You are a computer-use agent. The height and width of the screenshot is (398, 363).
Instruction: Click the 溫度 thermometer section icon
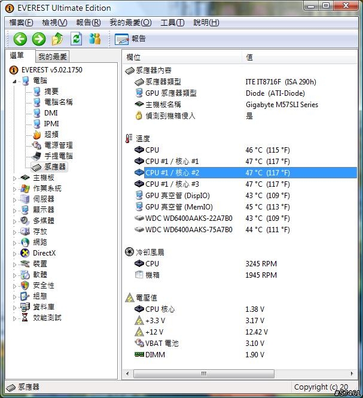pos(129,139)
